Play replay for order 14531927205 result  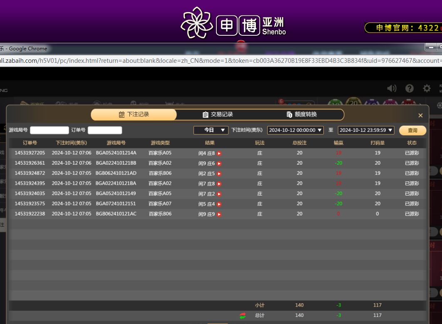pos(219,153)
